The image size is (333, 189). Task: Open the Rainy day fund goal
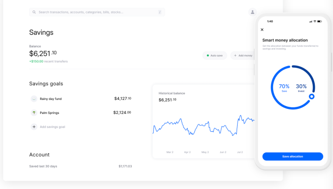click(81, 99)
